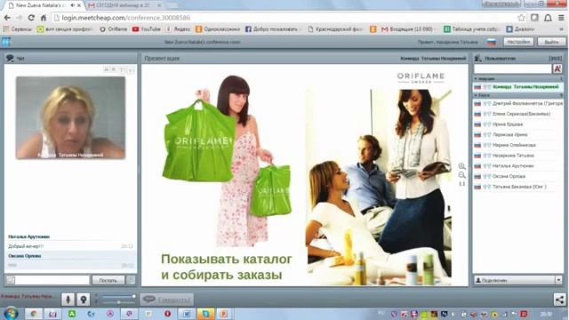The image size is (569, 320).
Task: Go back in the browser
Action: point(7,18)
